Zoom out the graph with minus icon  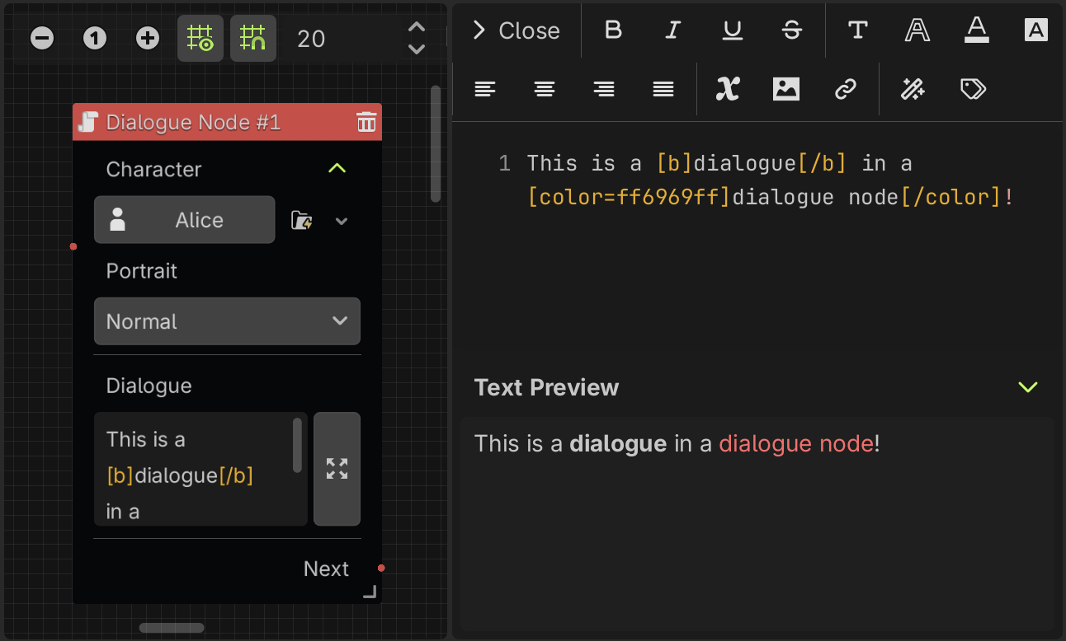42,38
